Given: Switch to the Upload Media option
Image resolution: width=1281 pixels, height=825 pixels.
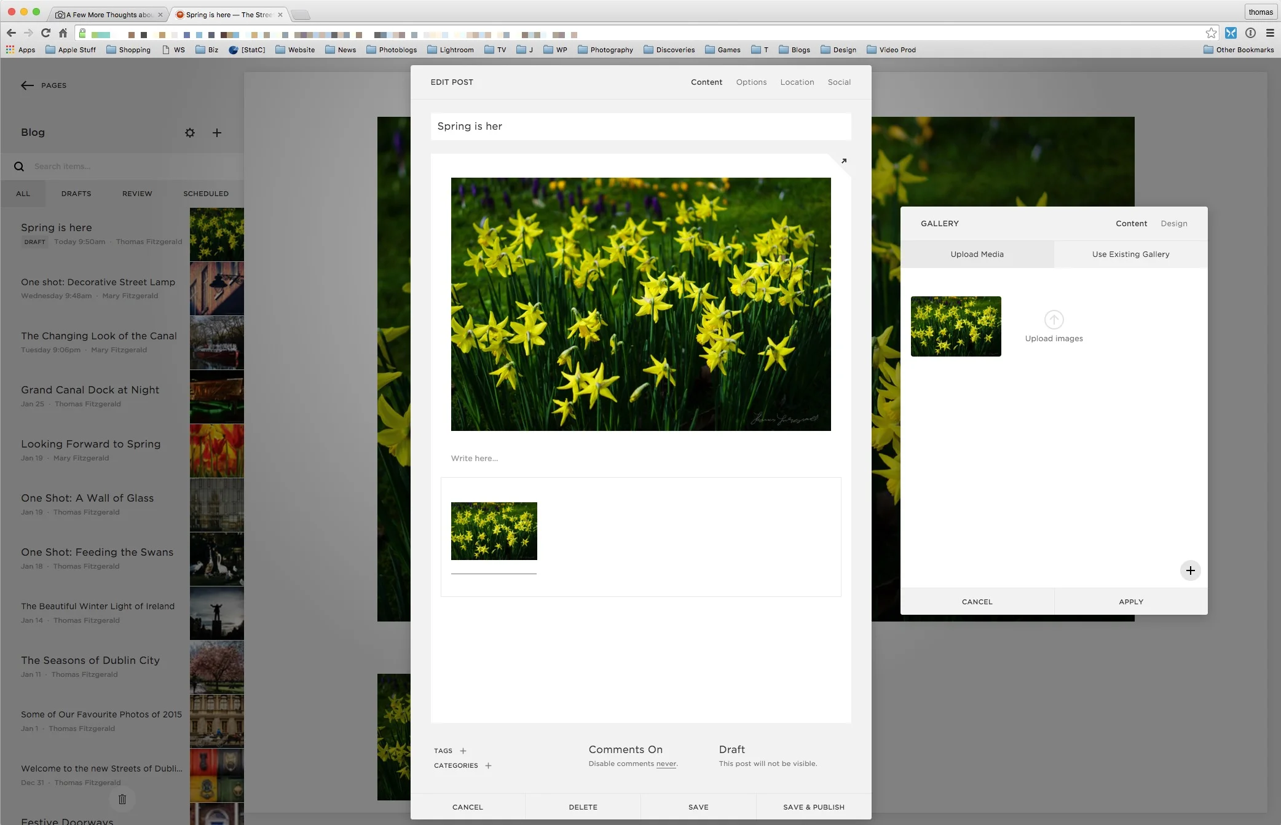Looking at the screenshot, I should pyautogui.click(x=977, y=254).
